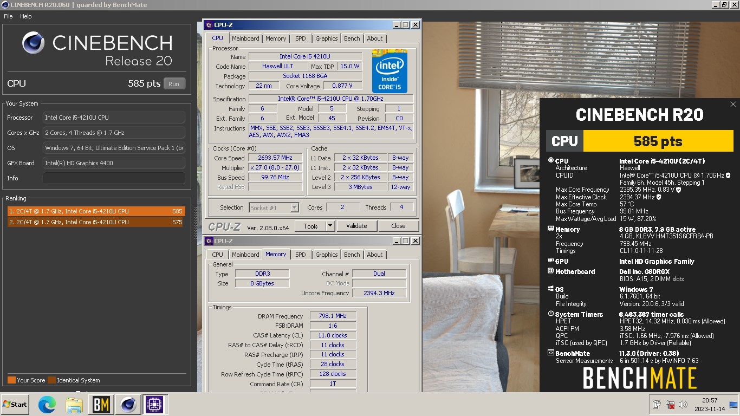This screenshot has height=416, width=740.
Task: Switch to BenchMate via taskbar BM icon
Action: [x=101, y=405]
